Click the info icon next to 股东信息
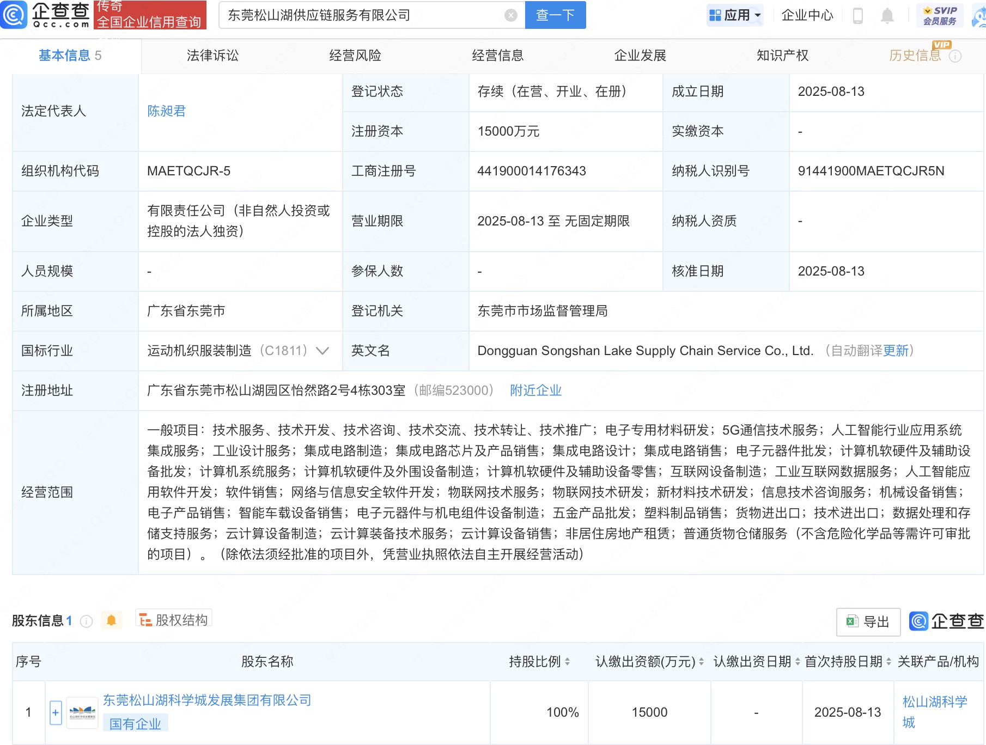This screenshot has height=745, width=986. click(x=86, y=621)
